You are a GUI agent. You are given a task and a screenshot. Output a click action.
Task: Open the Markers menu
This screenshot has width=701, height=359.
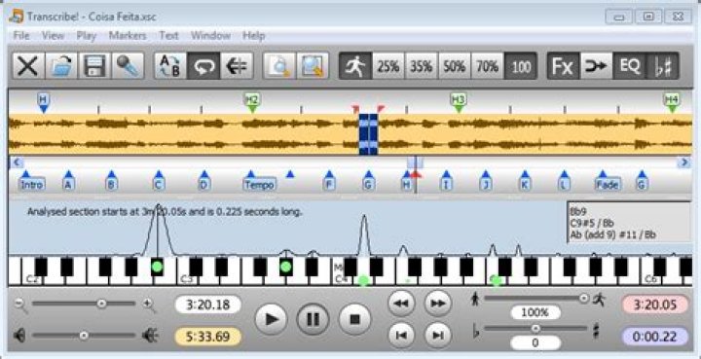pos(128,36)
